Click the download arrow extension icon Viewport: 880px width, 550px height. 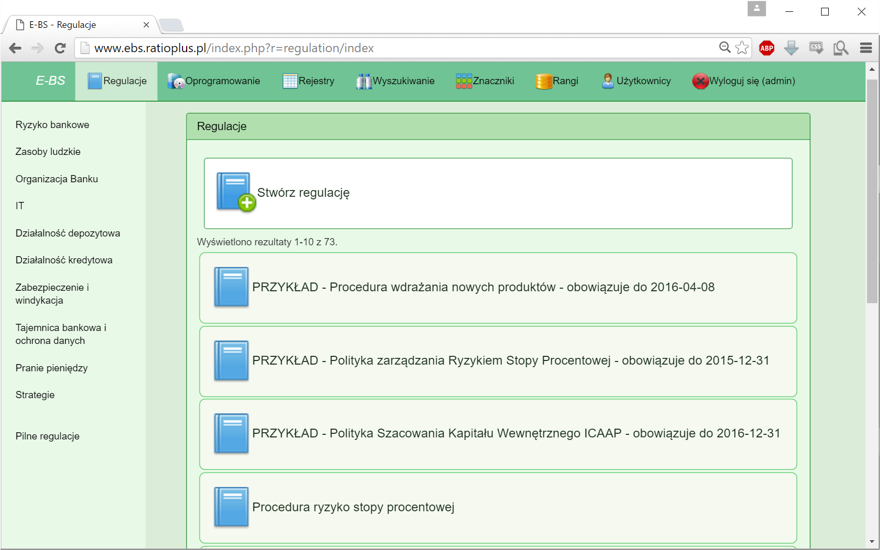click(792, 48)
